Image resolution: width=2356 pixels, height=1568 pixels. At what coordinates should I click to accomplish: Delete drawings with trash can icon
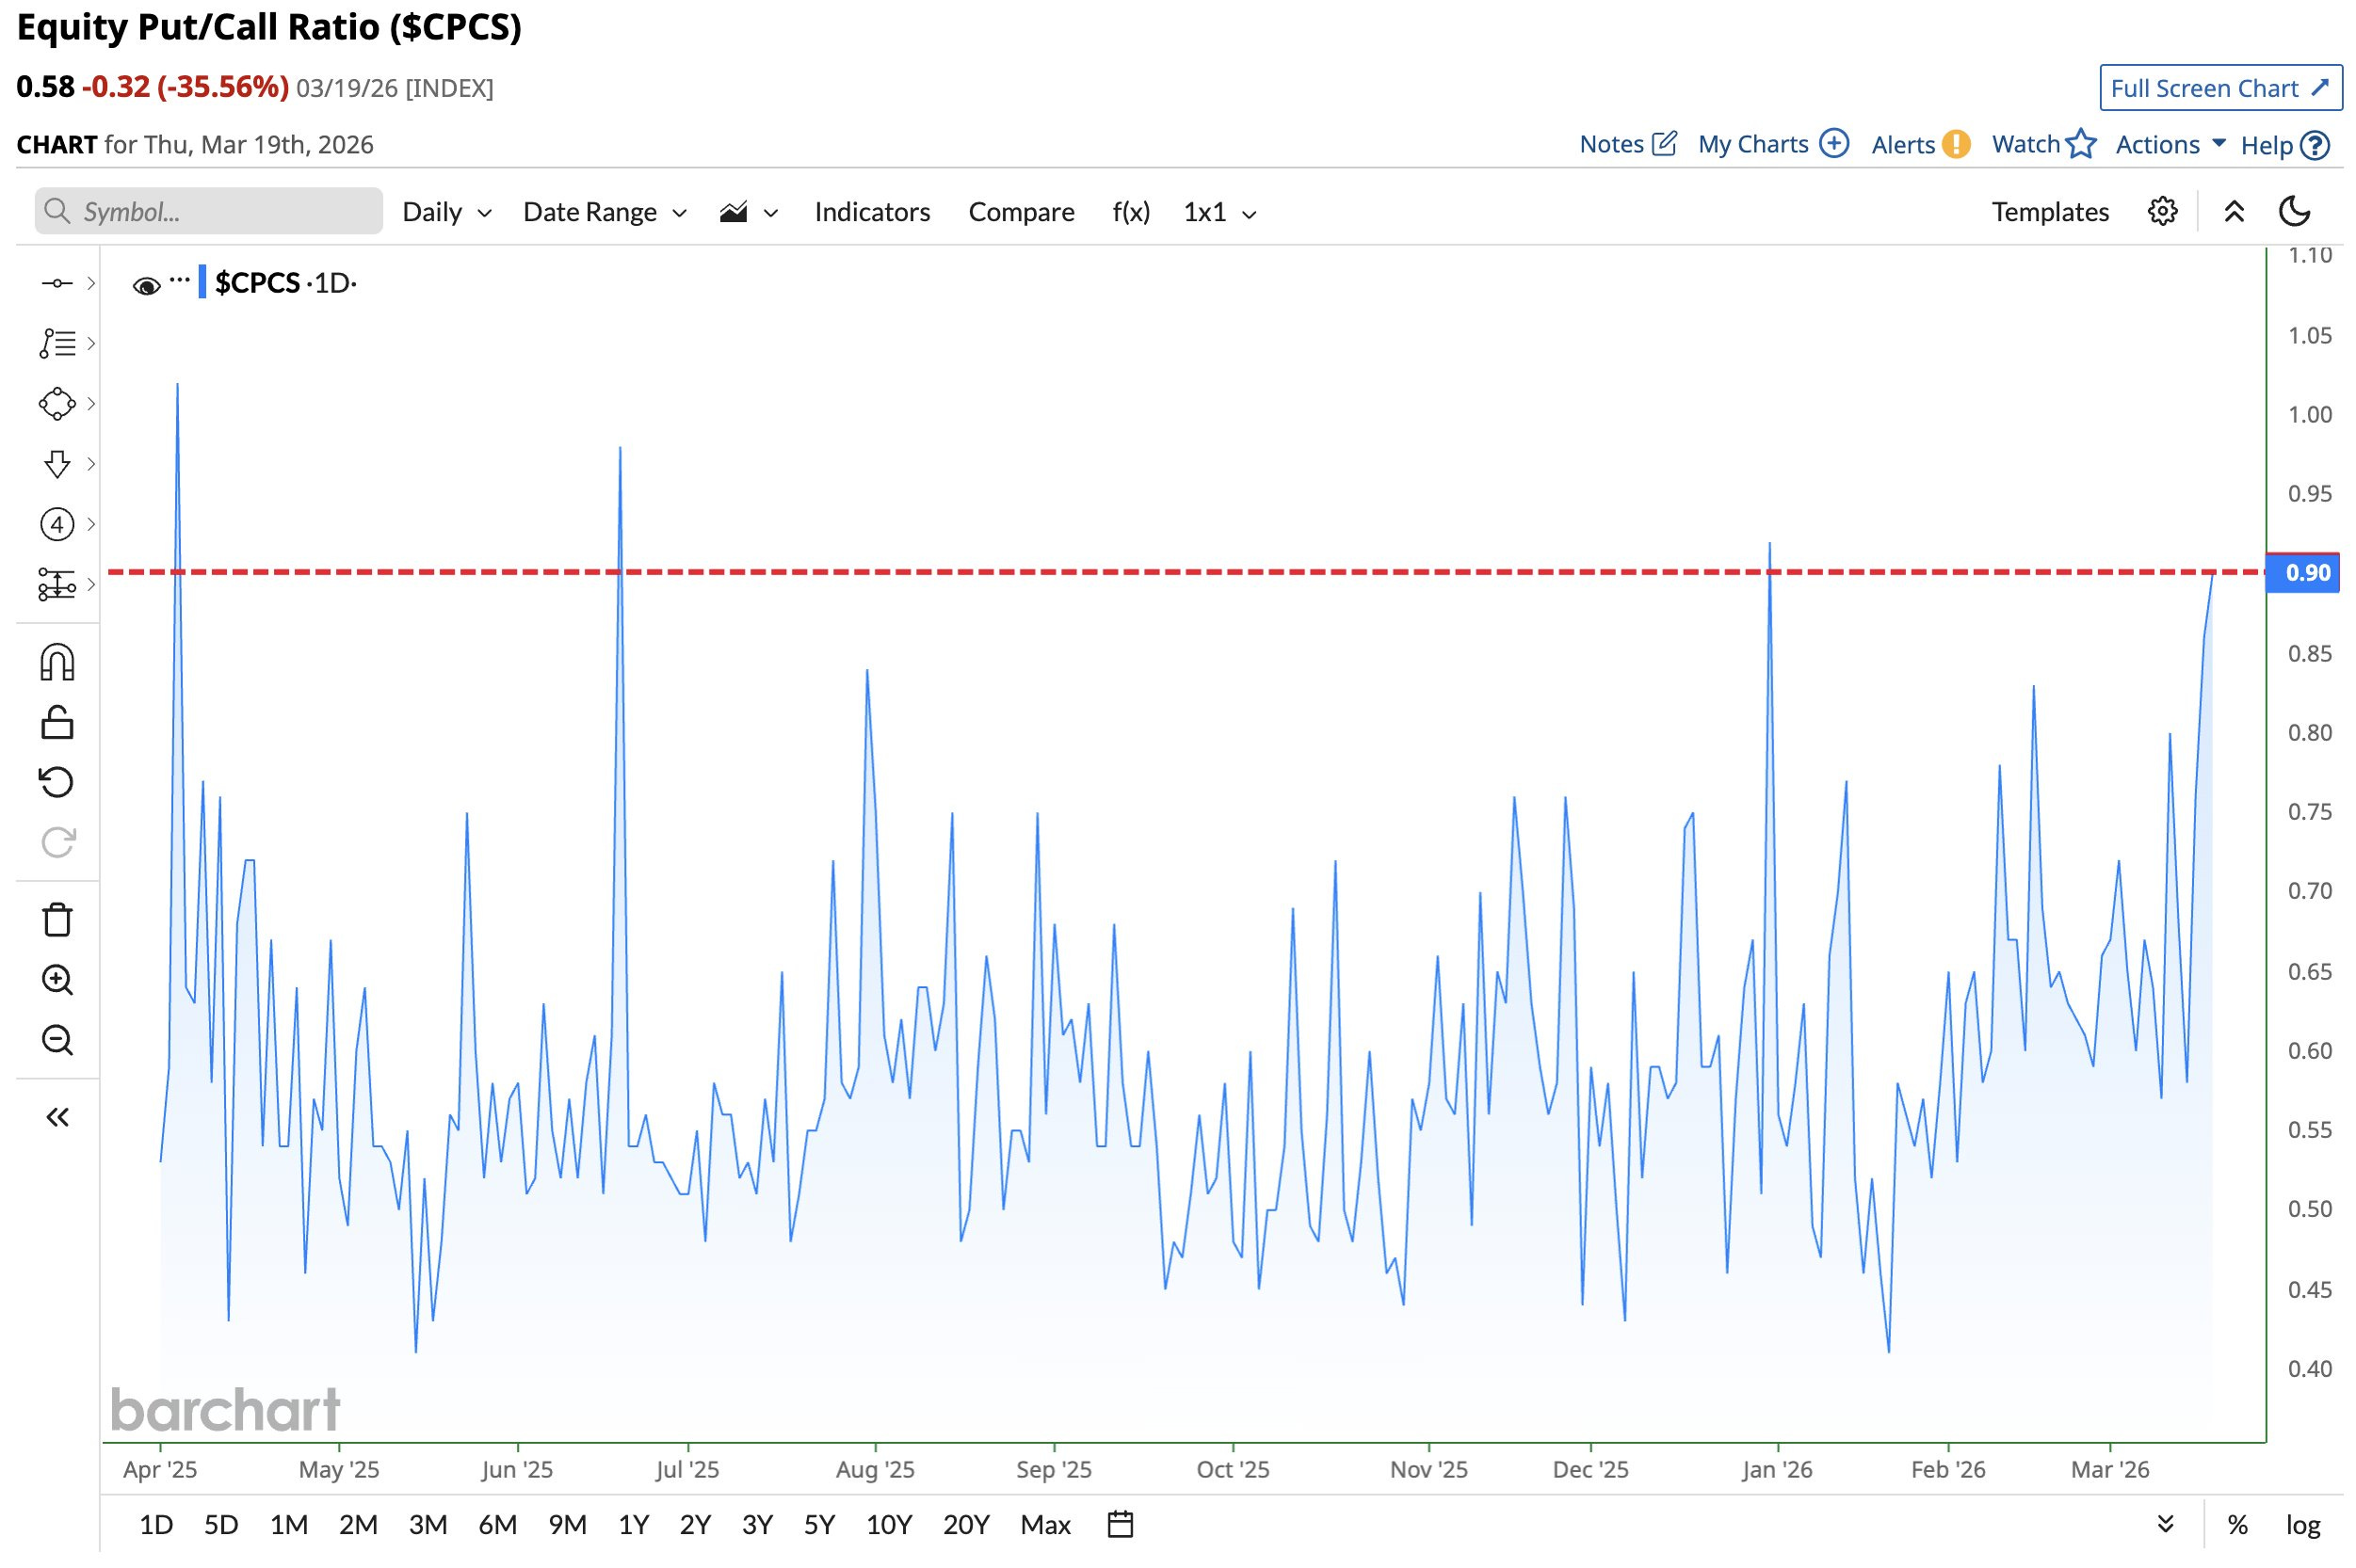pyautogui.click(x=57, y=920)
